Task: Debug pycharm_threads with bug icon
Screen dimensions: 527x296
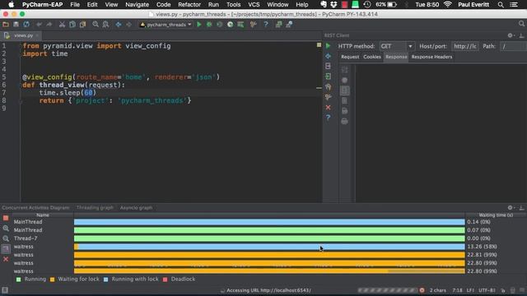Action: (x=209, y=24)
